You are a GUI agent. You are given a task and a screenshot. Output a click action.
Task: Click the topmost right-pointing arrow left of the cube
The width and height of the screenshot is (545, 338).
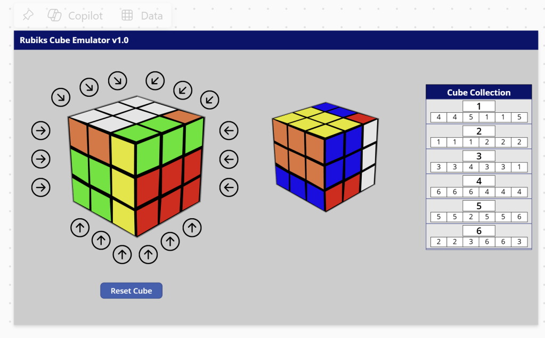[x=40, y=130]
